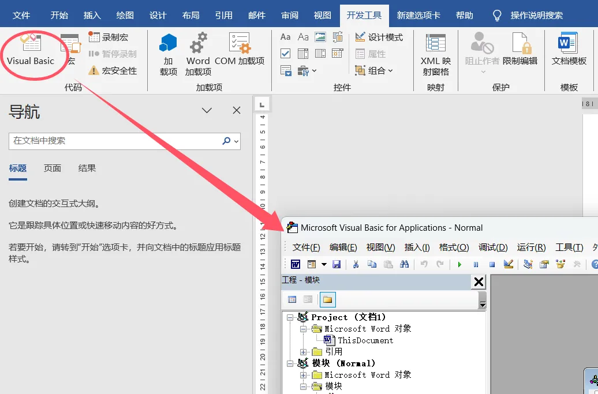Insert rich text content control (bold Aa)
Viewport: 598px width, 394px height.
[x=285, y=37]
